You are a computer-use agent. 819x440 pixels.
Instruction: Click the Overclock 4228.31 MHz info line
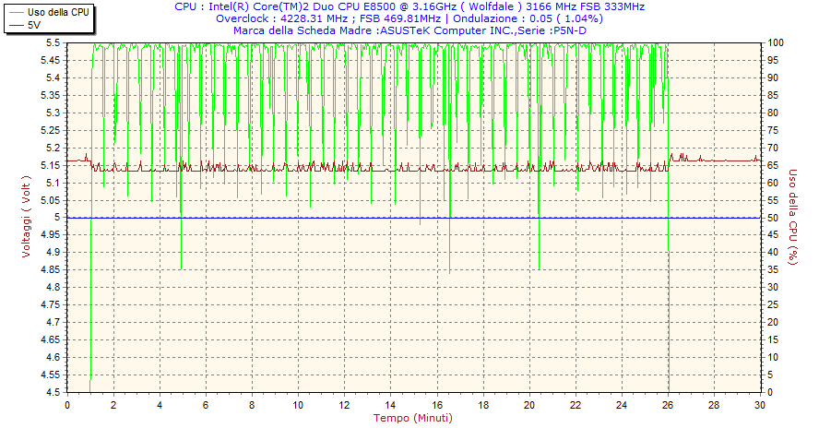click(409, 18)
